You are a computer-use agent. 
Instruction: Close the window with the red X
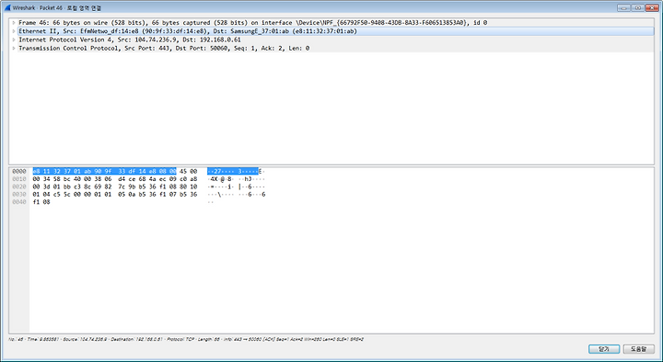click(652, 7)
